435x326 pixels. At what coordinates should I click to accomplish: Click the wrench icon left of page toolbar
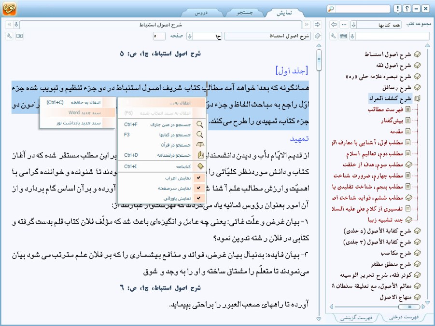[9, 36]
